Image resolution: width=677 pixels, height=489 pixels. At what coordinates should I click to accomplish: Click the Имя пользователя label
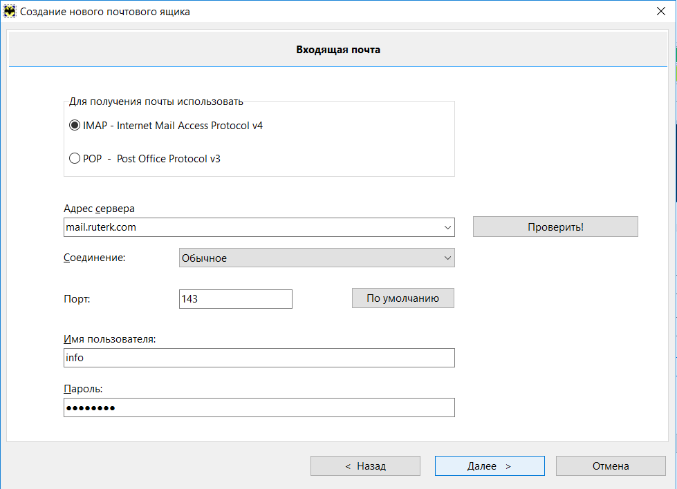[x=109, y=339]
